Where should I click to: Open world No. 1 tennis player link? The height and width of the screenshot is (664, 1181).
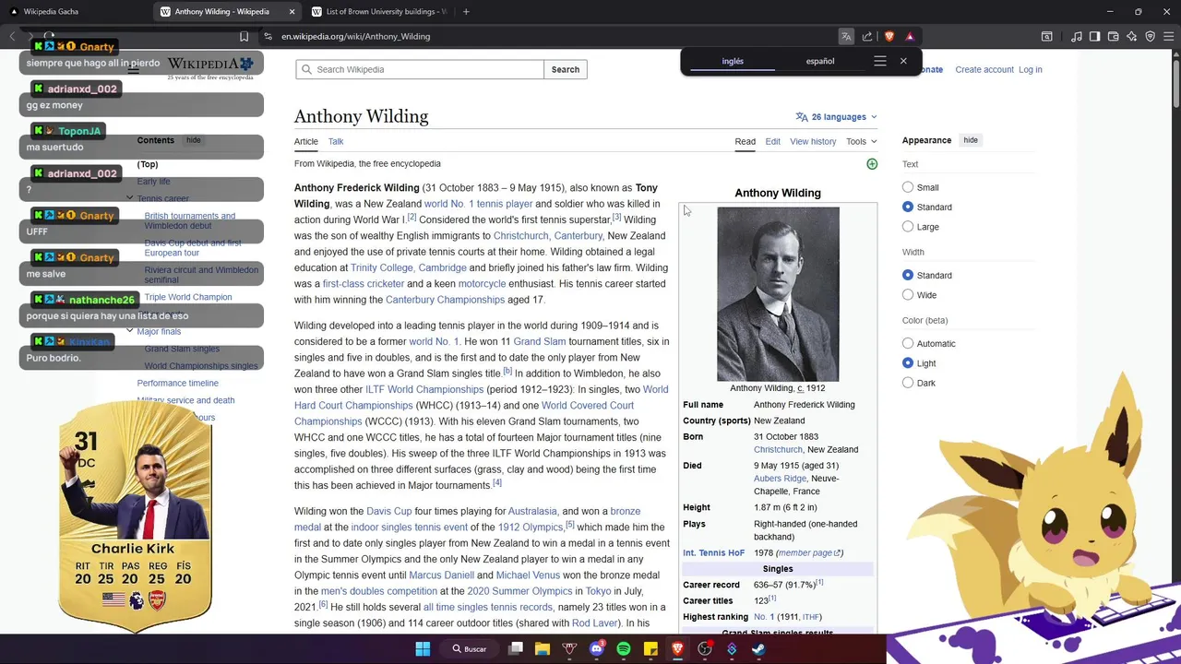pos(478,204)
